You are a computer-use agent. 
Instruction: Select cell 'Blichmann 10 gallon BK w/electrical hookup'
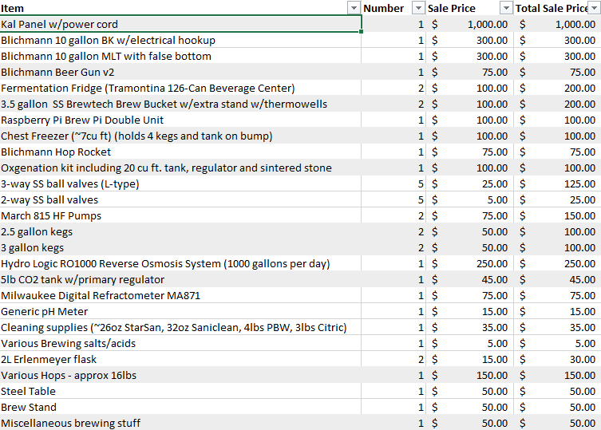(180, 40)
